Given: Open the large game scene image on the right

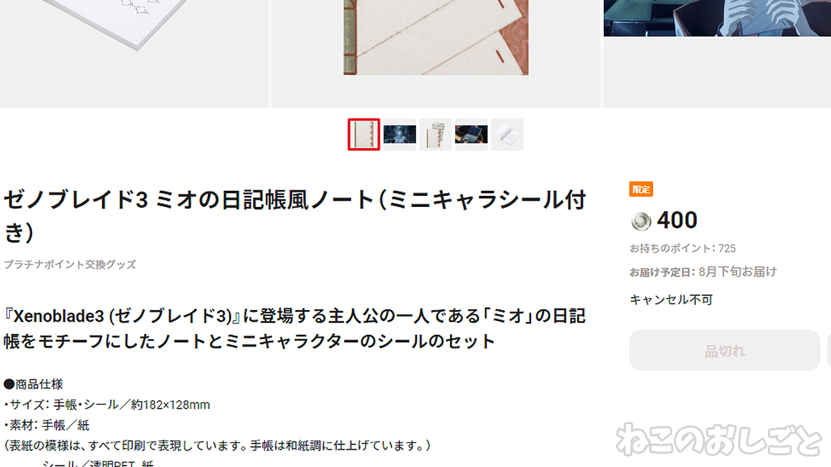Looking at the screenshot, I should click(717, 54).
